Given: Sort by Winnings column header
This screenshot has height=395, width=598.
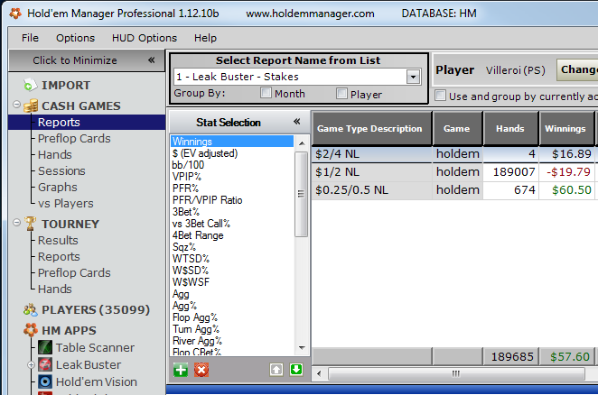Looking at the screenshot, I should [565, 128].
